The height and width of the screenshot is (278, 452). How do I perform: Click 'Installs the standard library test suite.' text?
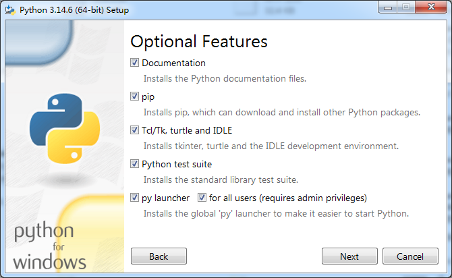221,179
